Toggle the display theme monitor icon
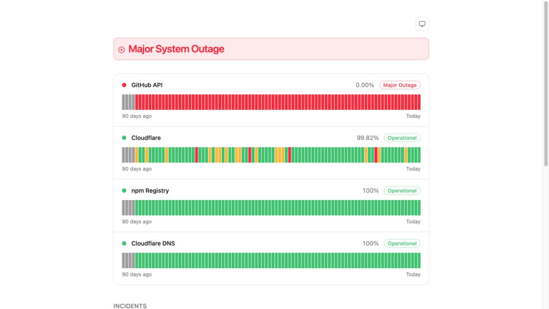 tap(422, 24)
